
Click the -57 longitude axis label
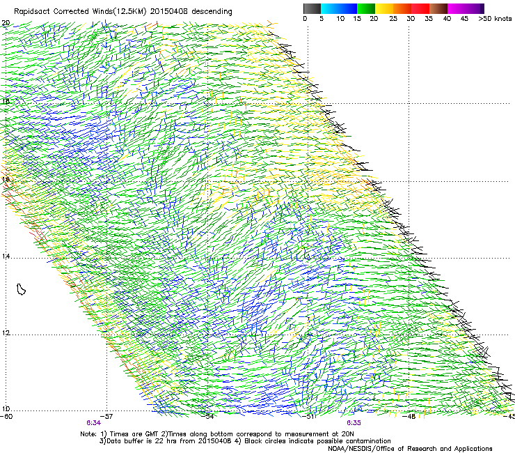point(106,417)
